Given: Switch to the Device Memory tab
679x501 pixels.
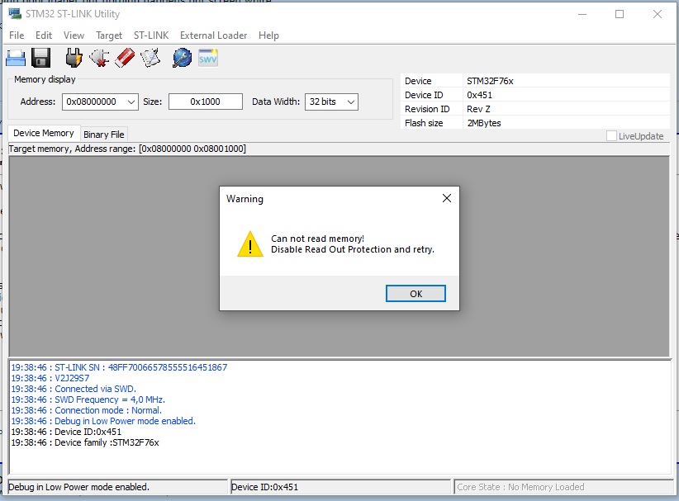Looking at the screenshot, I should tap(44, 133).
